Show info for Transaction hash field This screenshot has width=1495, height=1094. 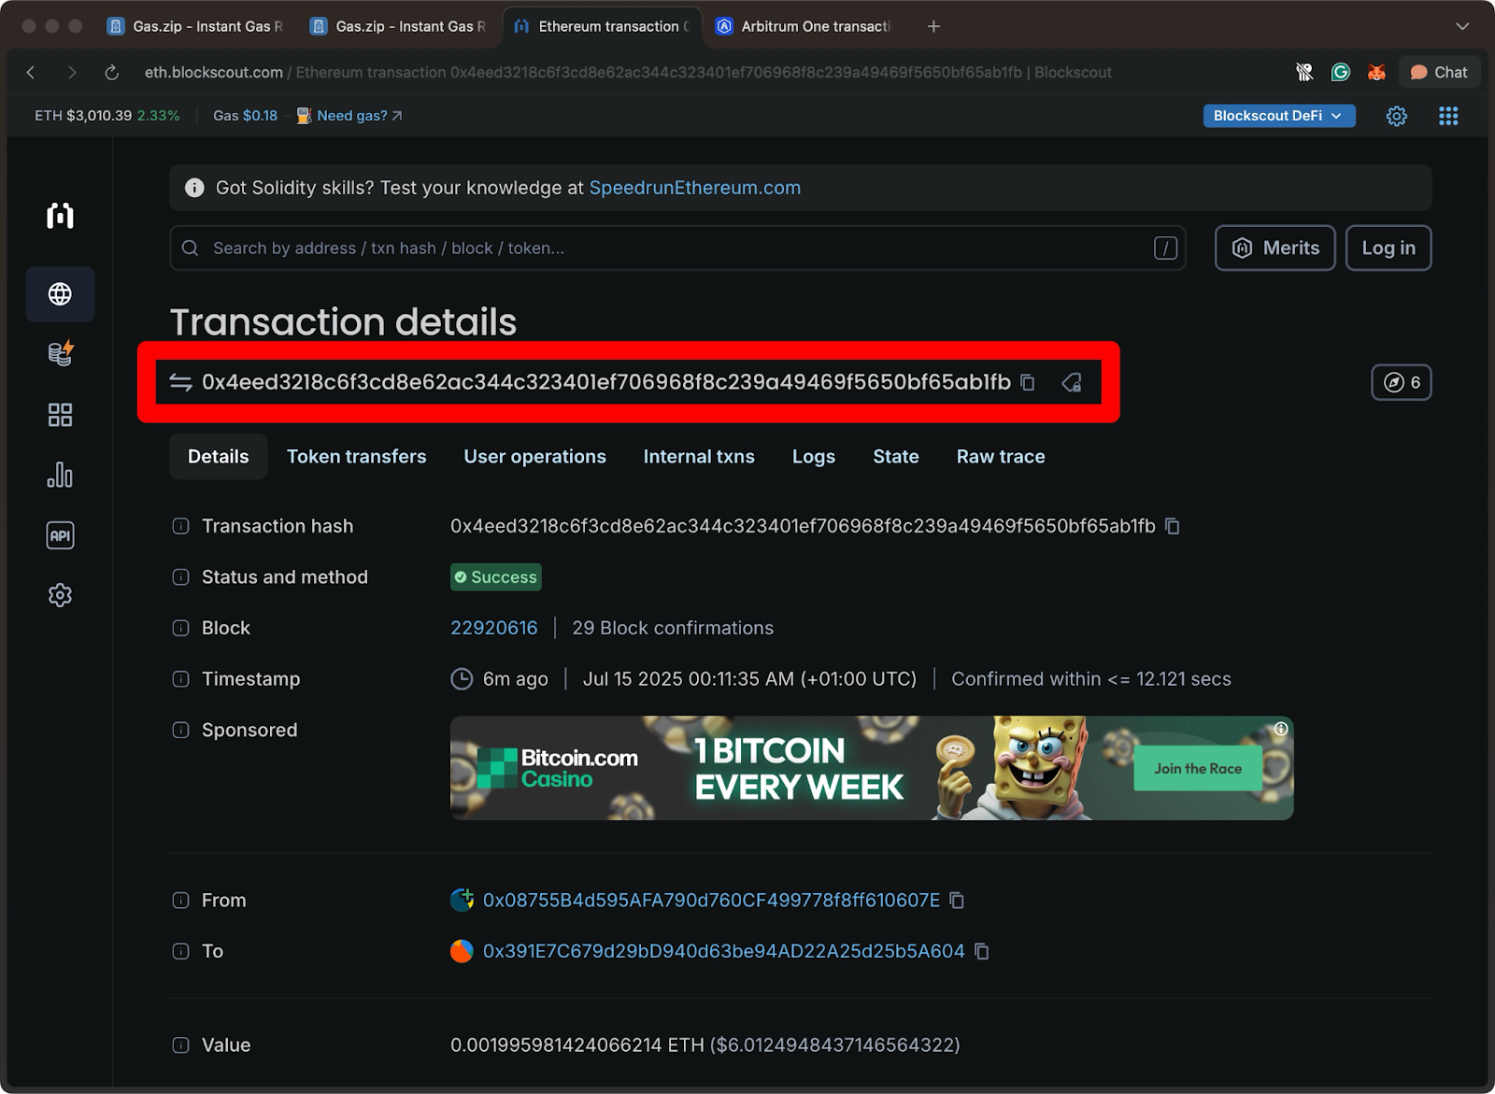181,526
